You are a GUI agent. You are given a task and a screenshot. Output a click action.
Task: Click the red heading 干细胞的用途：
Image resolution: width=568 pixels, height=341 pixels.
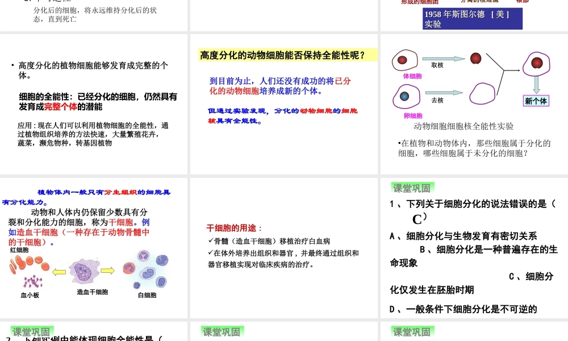click(x=234, y=228)
